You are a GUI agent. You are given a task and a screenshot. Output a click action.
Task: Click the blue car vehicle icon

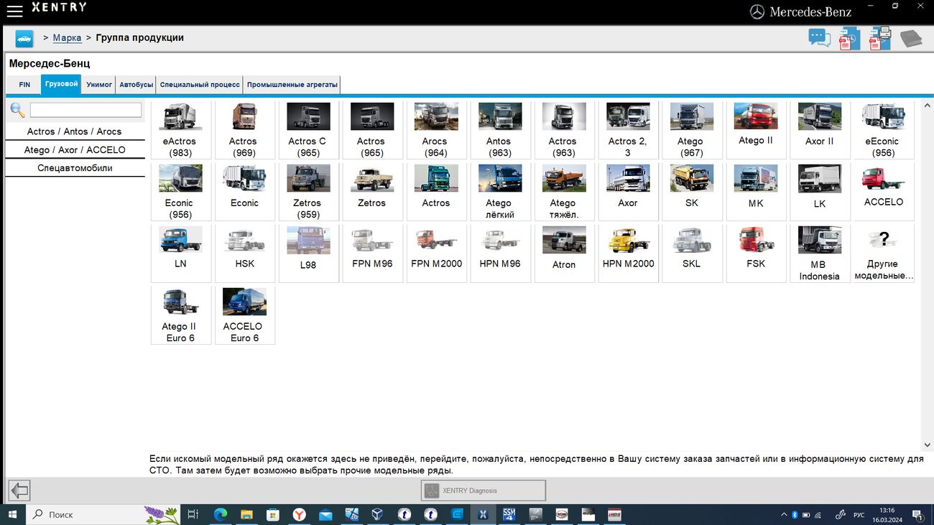tap(24, 39)
